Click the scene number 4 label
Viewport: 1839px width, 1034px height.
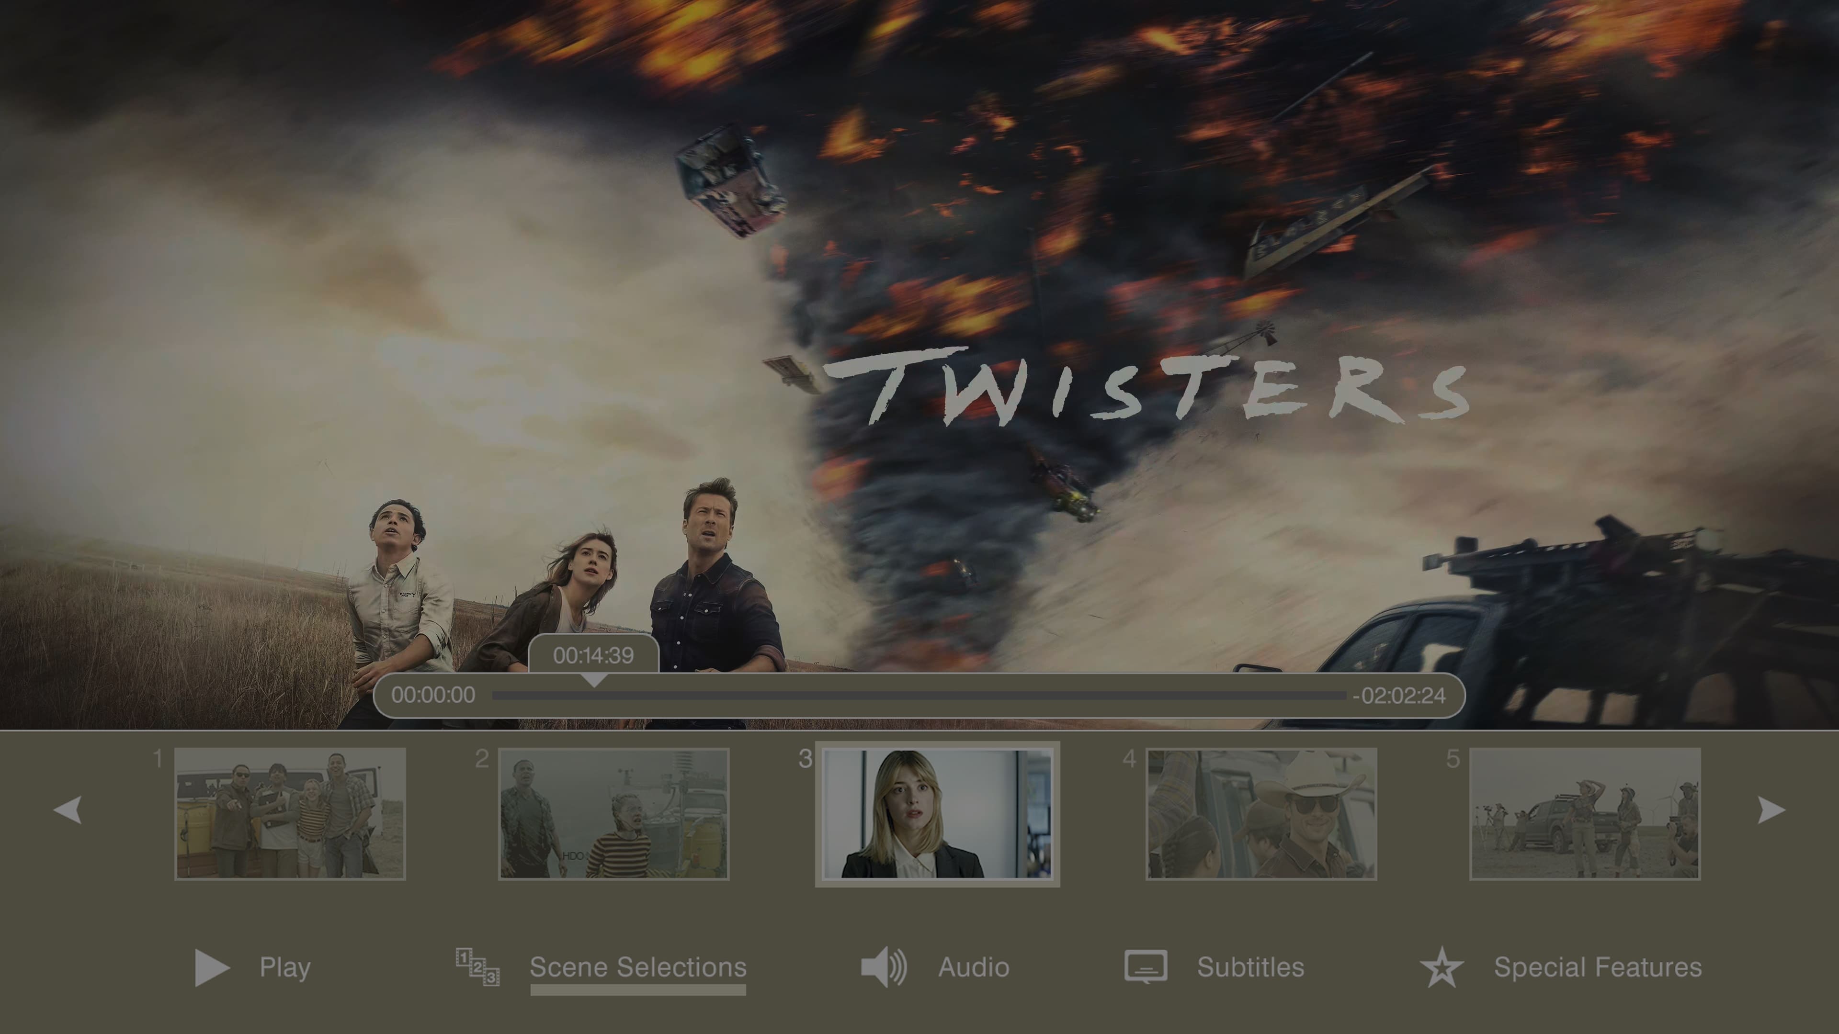(x=1129, y=759)
